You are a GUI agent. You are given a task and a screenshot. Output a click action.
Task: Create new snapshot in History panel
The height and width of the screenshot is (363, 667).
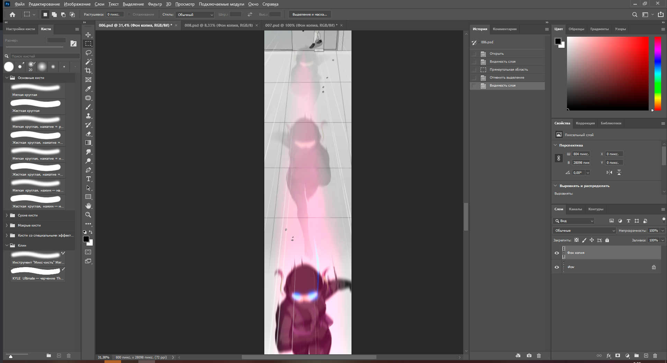pyautogui.click(x=529, y=356)
